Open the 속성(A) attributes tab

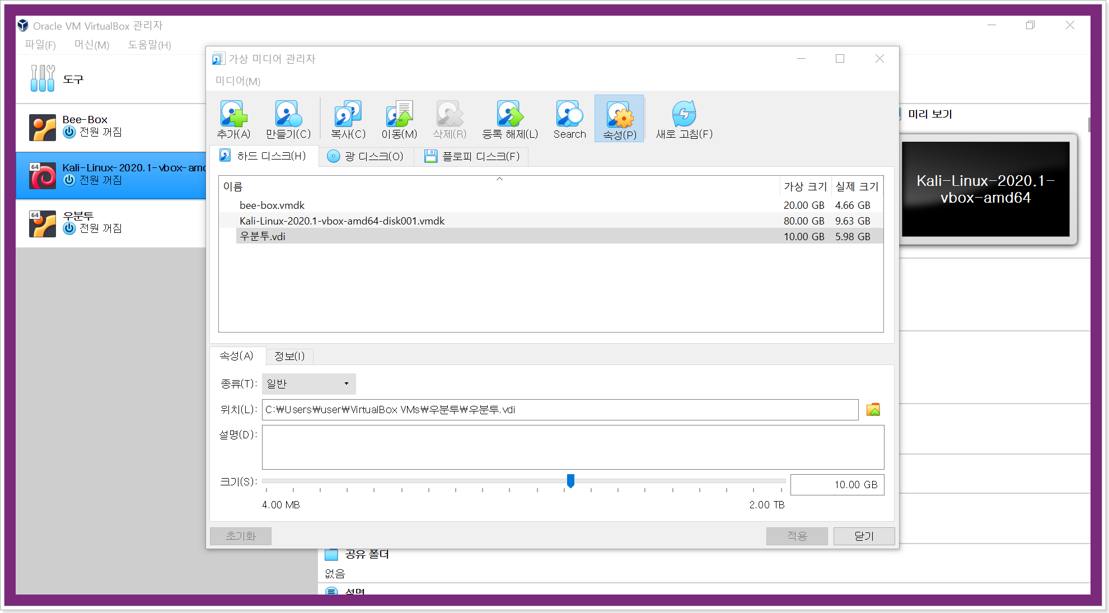237,356
